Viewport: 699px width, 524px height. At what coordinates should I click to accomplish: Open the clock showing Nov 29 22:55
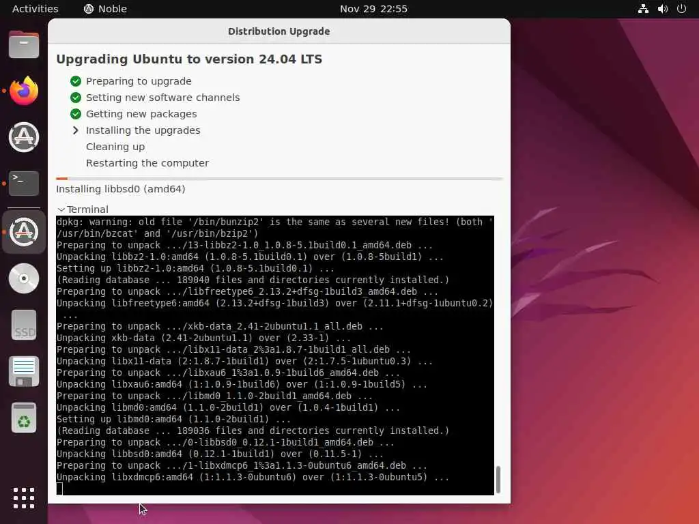point(373,9)
